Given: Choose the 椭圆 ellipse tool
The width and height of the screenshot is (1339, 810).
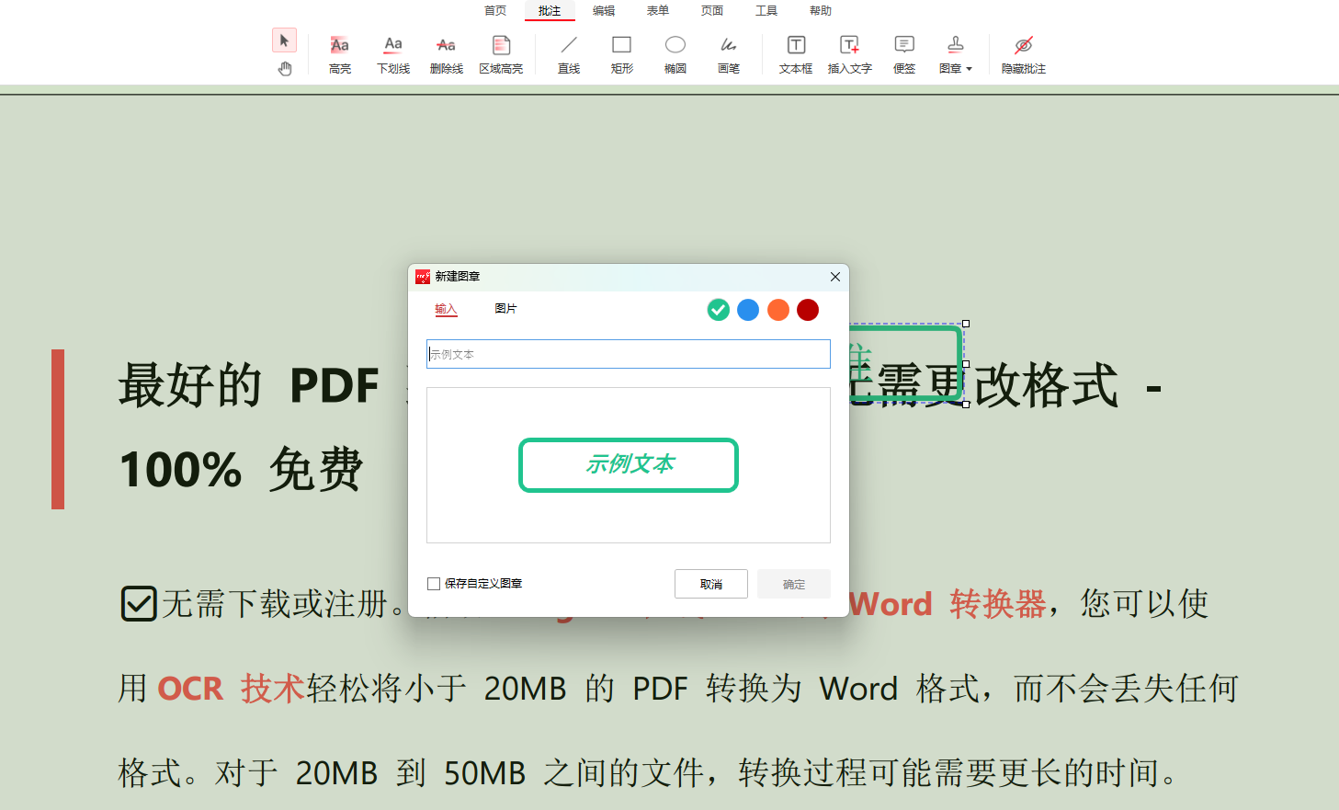Looking at the screenshot, I should tap(675, 55).
